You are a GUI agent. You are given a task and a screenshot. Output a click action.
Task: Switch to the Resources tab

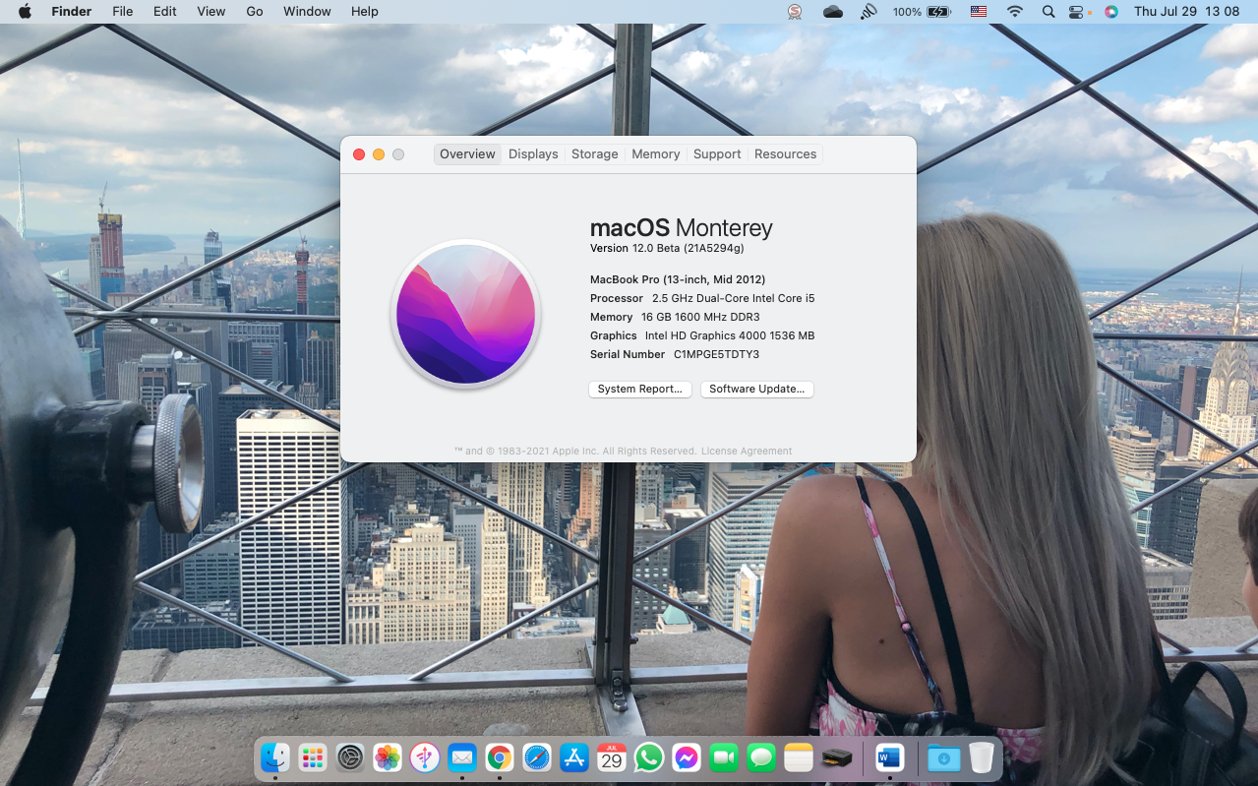(785, 154)
